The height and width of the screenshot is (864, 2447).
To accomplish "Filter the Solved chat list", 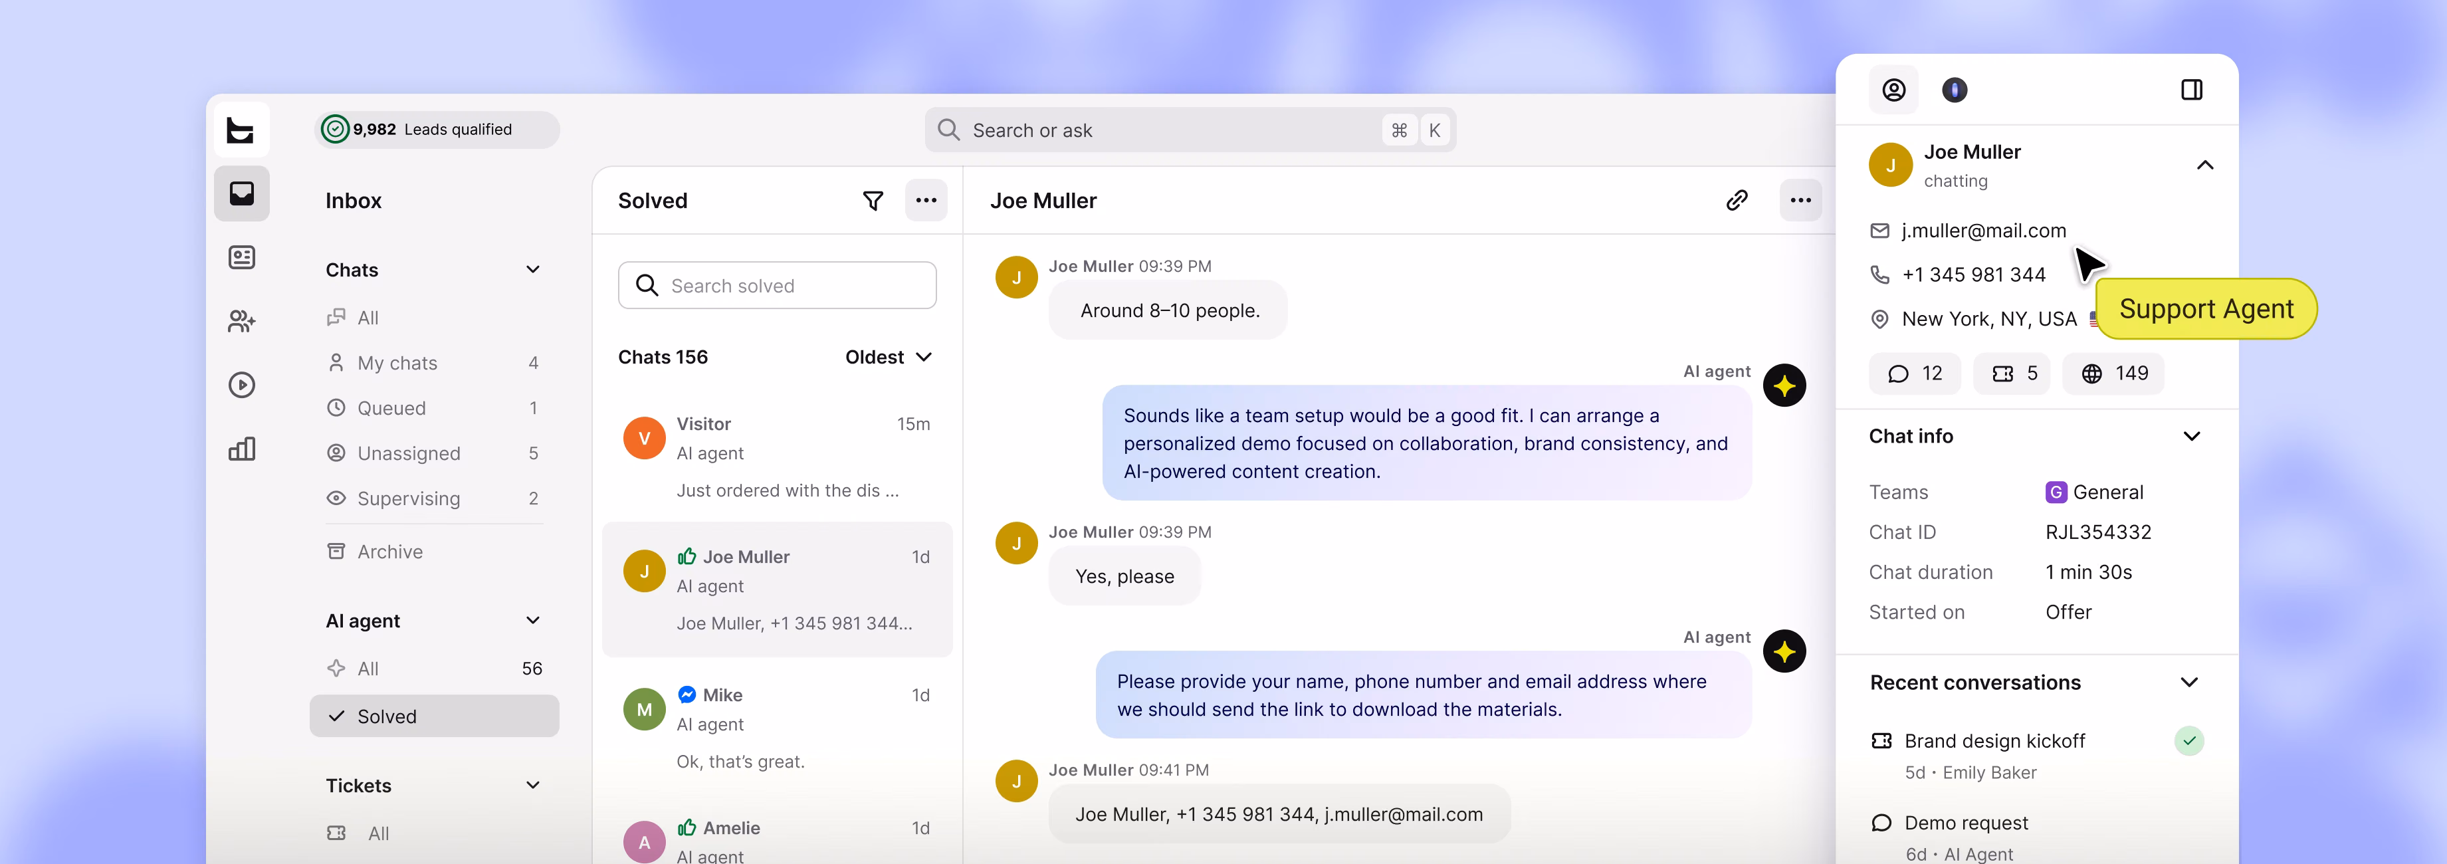I will click(x=872, y=200).
